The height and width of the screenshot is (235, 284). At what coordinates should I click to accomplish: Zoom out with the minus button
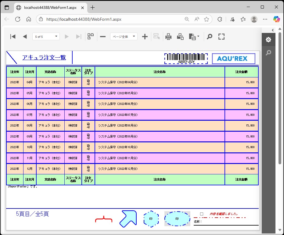[103, 37]
